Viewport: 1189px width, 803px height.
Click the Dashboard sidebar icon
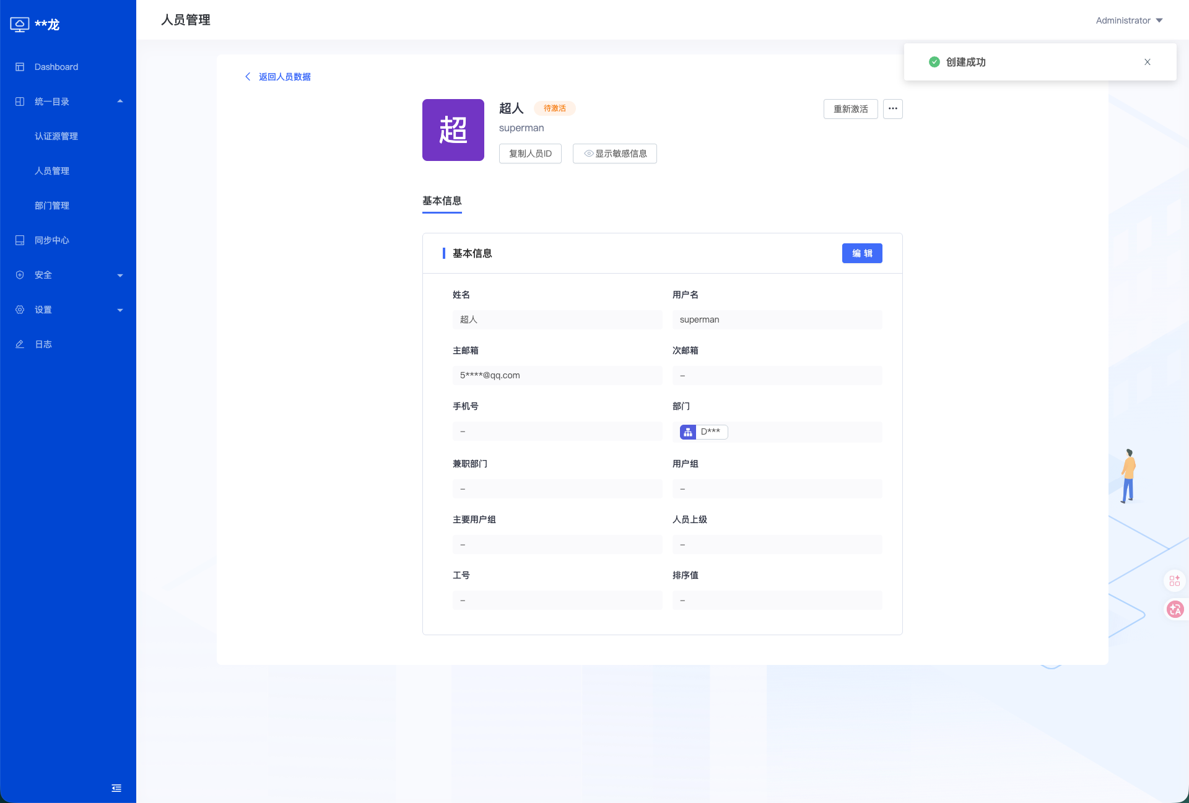click(20, 67)
